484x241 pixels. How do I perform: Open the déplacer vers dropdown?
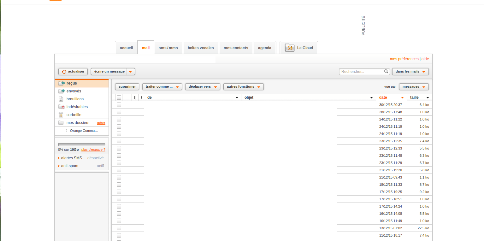(x=203, y=87)
